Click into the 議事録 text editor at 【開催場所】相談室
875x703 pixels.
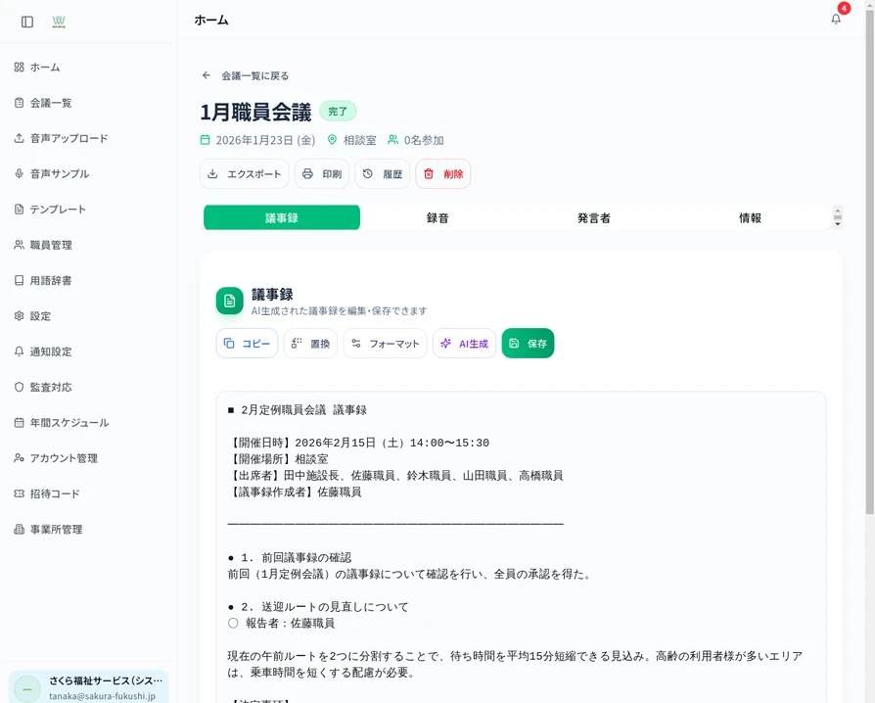278,459
